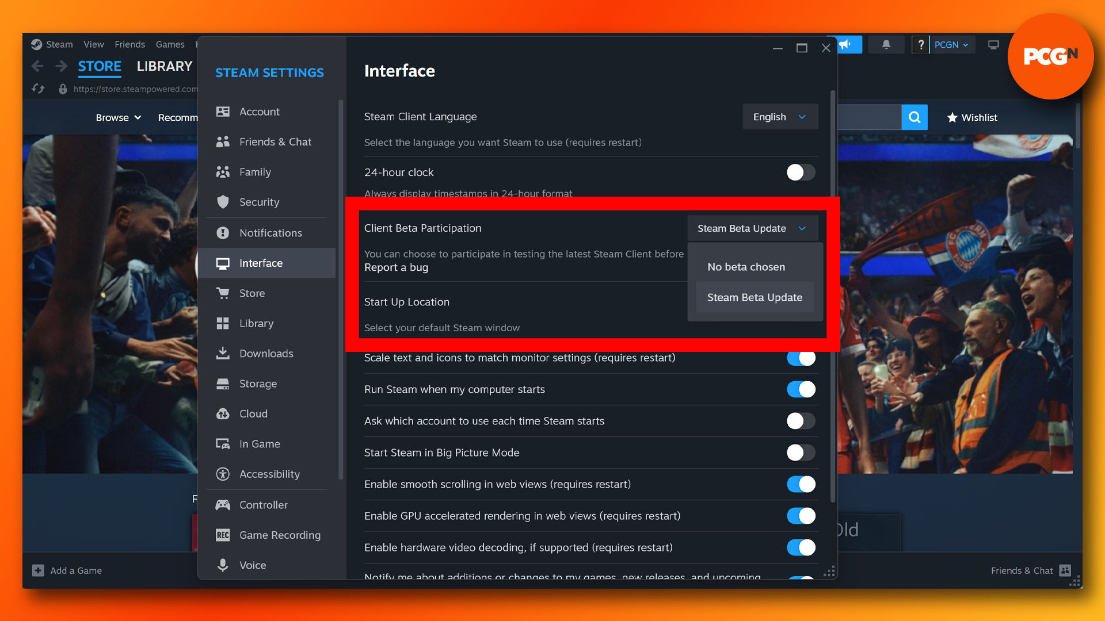1105x621 pixels.
Task: Toggle GPU accelerated rendering switch
Action: coord(801,516)
